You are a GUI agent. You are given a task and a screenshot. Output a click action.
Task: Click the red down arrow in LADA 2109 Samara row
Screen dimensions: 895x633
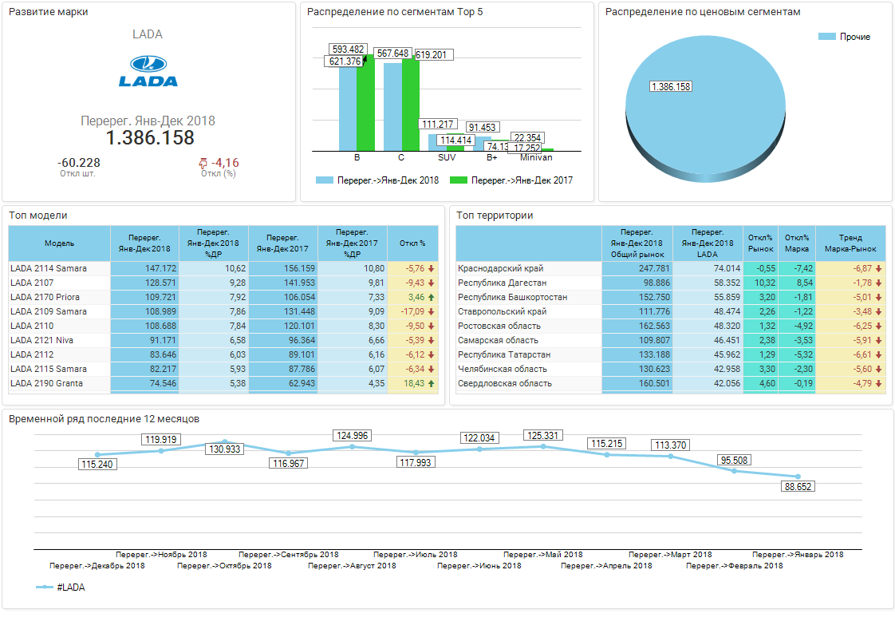coord(432,311)
